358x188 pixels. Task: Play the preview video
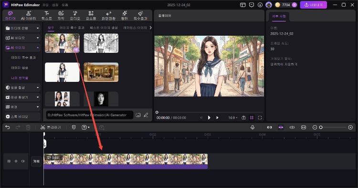[x=209, y=118]
